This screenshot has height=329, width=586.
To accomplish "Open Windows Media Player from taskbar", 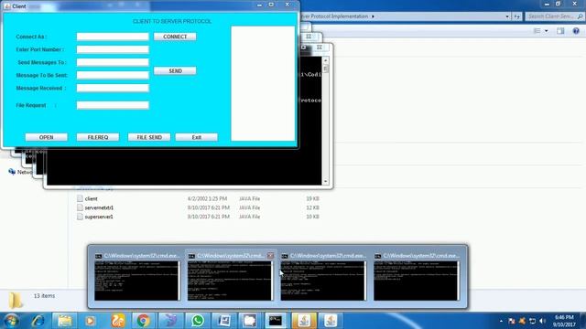I will click(90, 321).
